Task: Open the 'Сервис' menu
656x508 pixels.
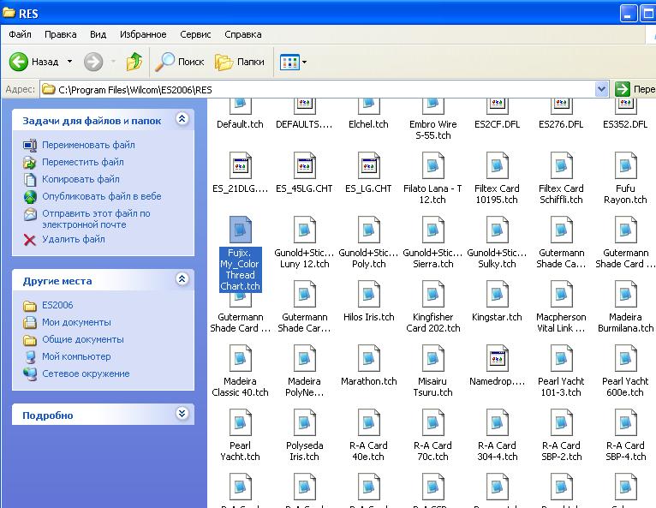Action: click(x=195, y=34)
